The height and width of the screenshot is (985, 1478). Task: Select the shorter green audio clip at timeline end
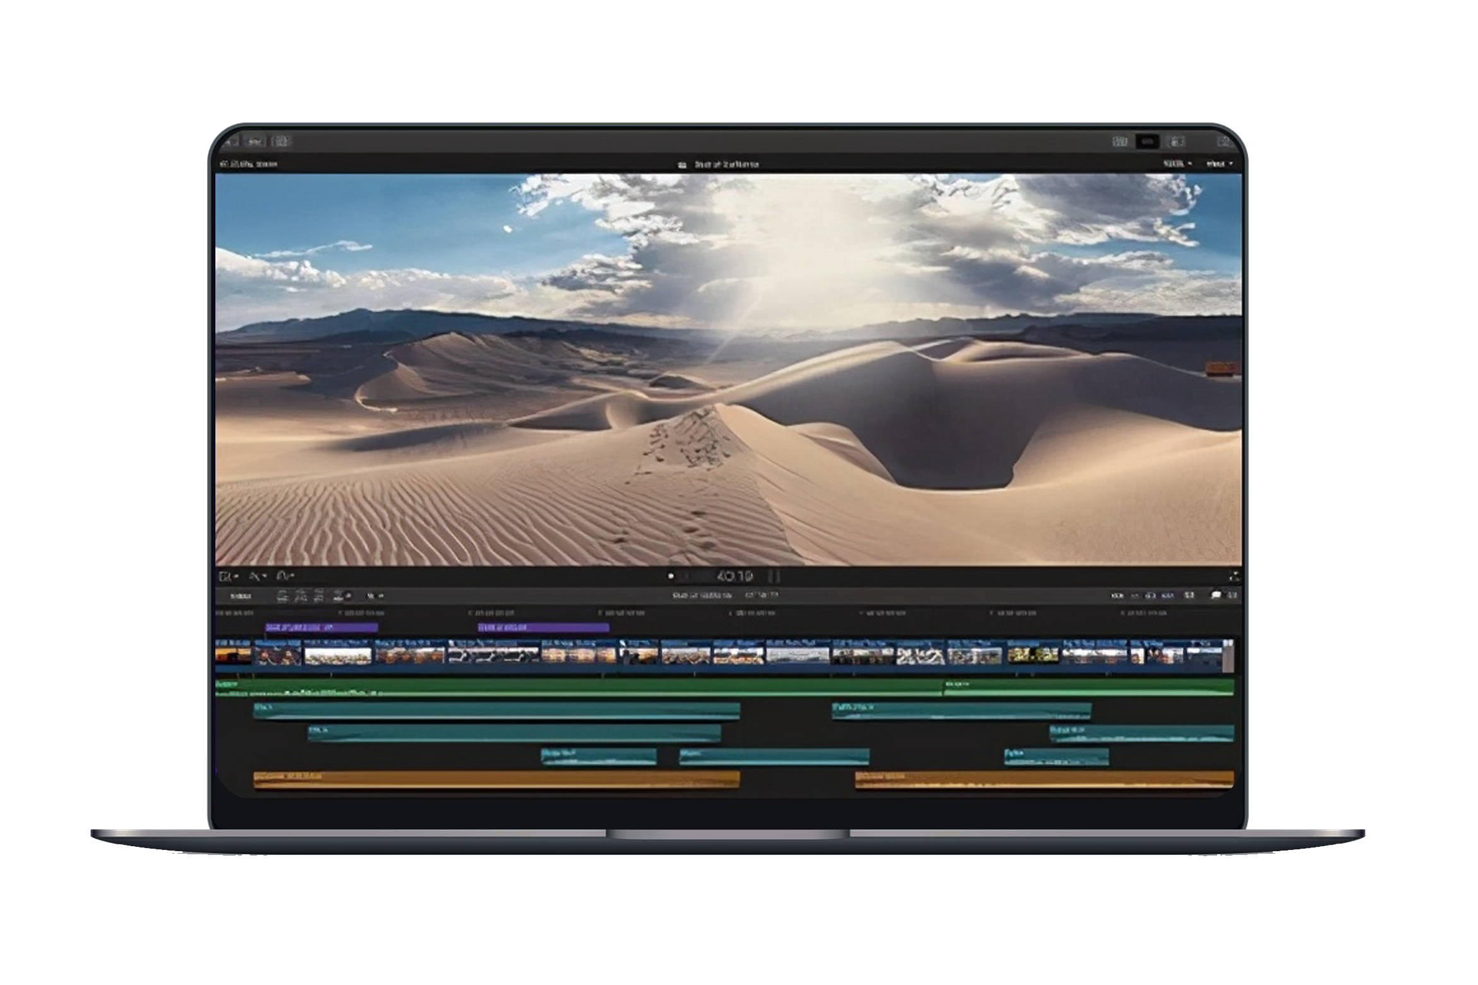[1088, 688]
